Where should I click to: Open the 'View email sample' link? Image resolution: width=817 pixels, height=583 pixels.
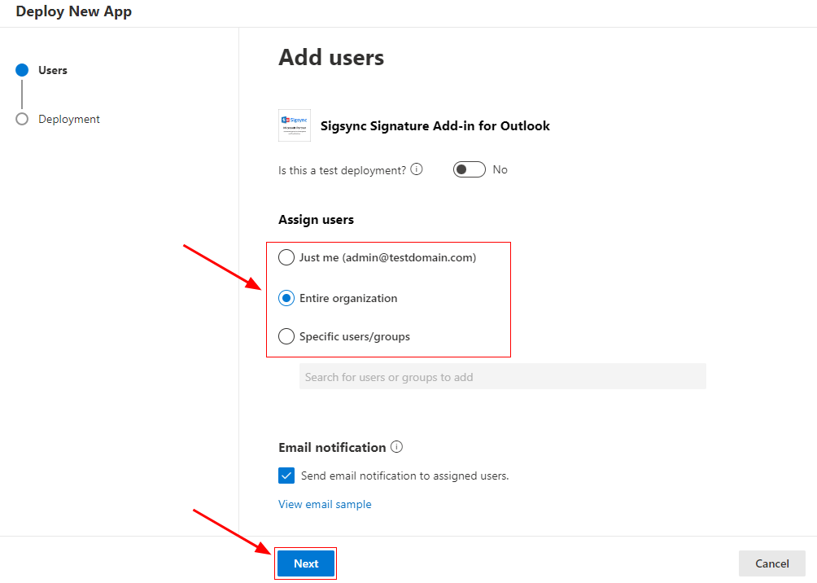325,504
